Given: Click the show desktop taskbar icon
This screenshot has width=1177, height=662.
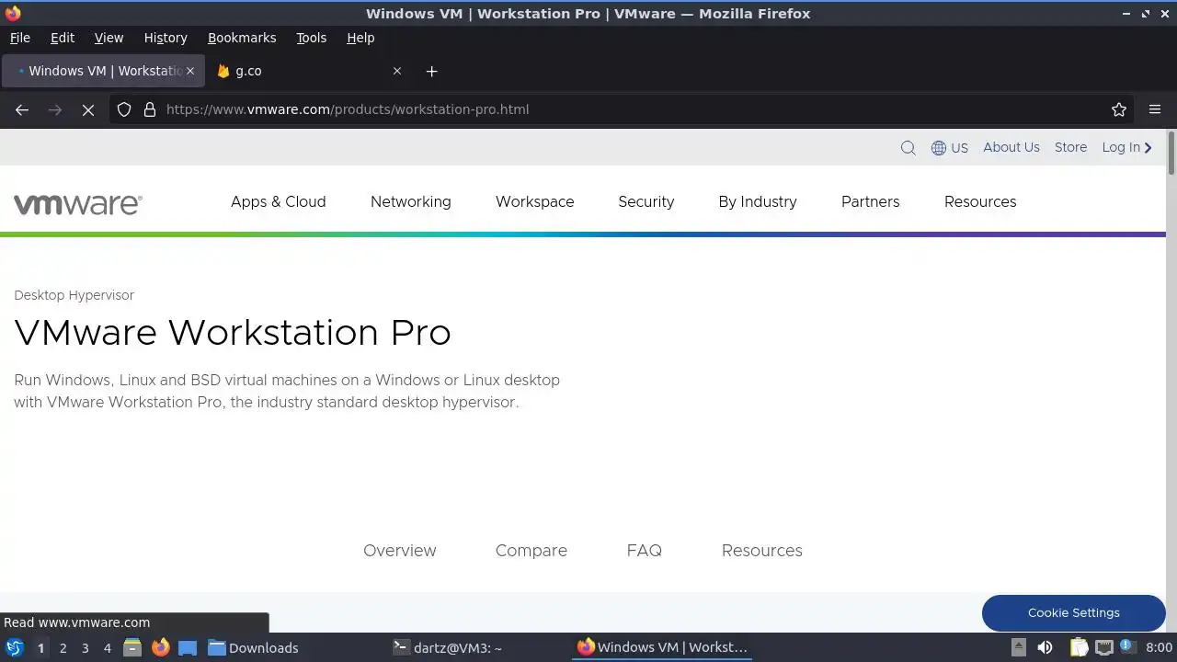Looking at the screenshot, I should tap(188, 647).
